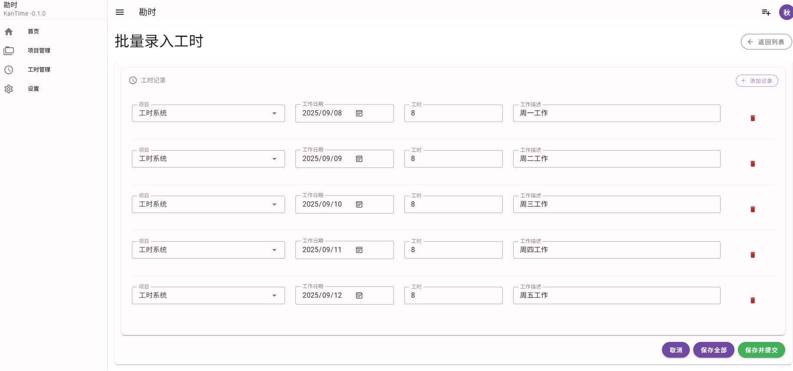
Task: Click the 保存并提交 button
Action: [x=761, y=350]
